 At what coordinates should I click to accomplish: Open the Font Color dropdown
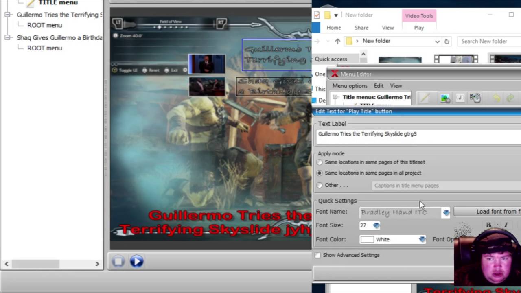click(x=422, y=239)
